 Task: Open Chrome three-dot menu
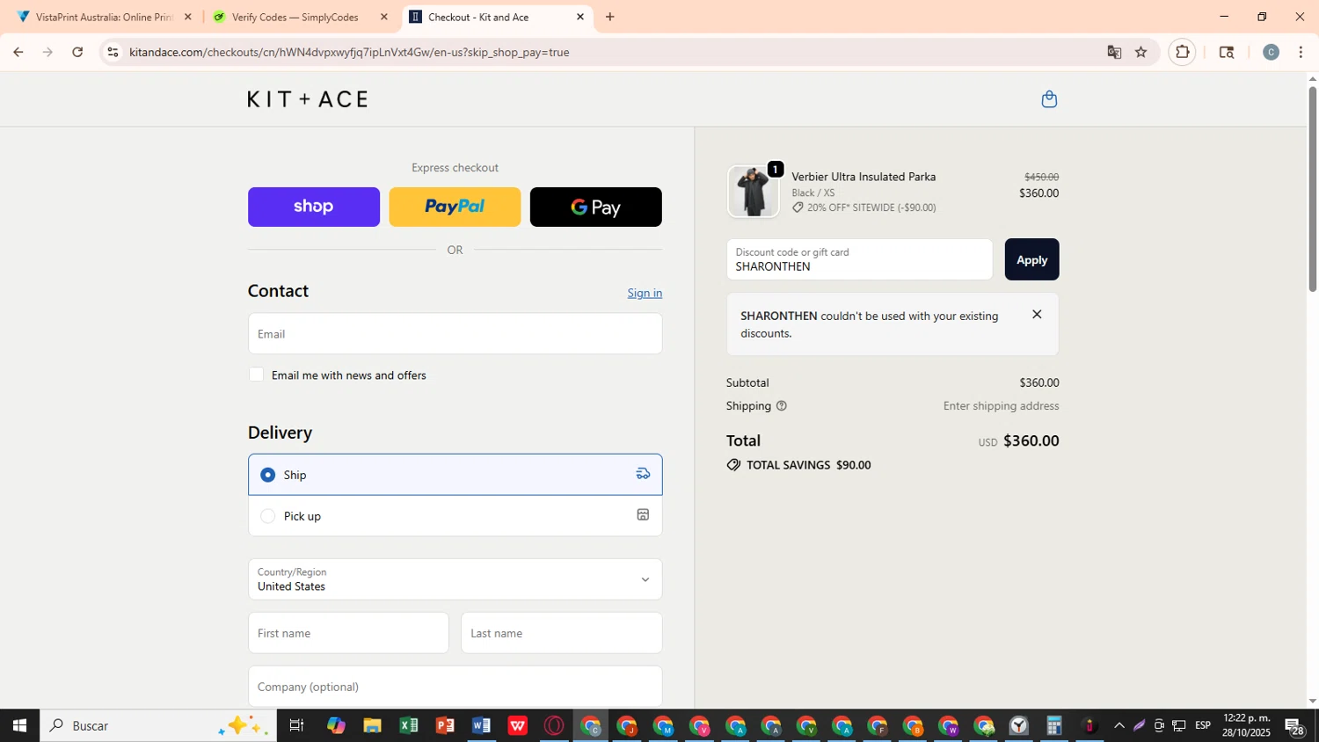coord(1301,52)
